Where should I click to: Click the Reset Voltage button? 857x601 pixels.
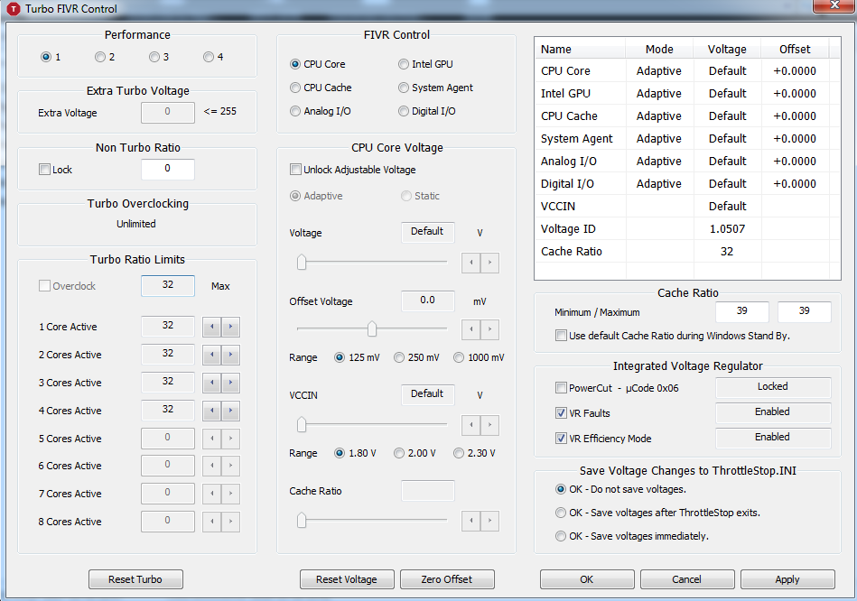347,579
